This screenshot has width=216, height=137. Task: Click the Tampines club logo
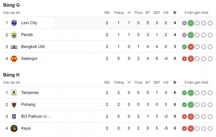point(14,93)
